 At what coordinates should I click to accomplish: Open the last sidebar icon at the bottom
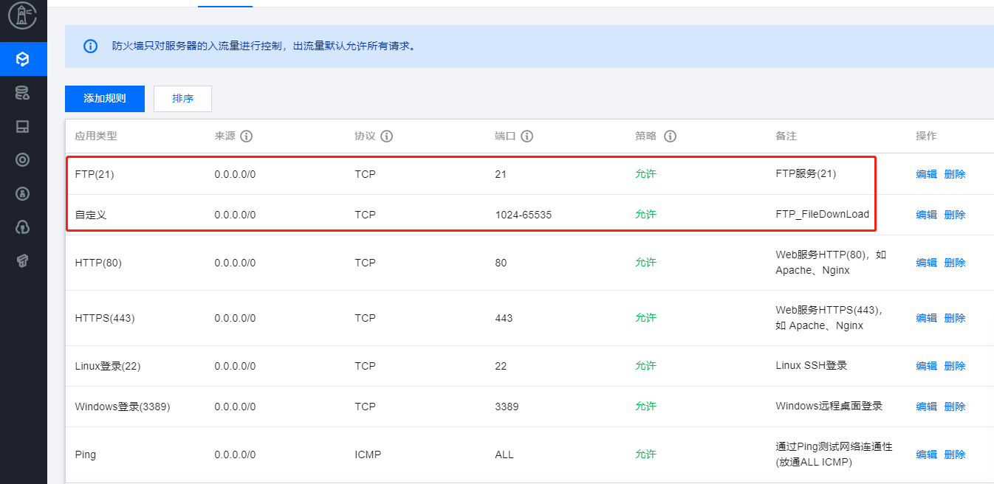[x=23, y=260]
